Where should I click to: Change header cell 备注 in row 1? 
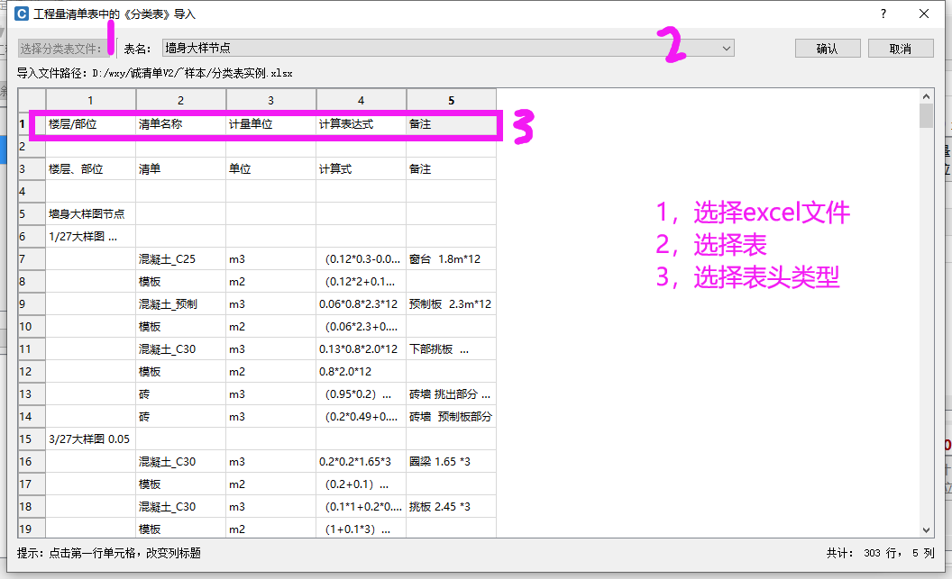(x=451, y=123)
